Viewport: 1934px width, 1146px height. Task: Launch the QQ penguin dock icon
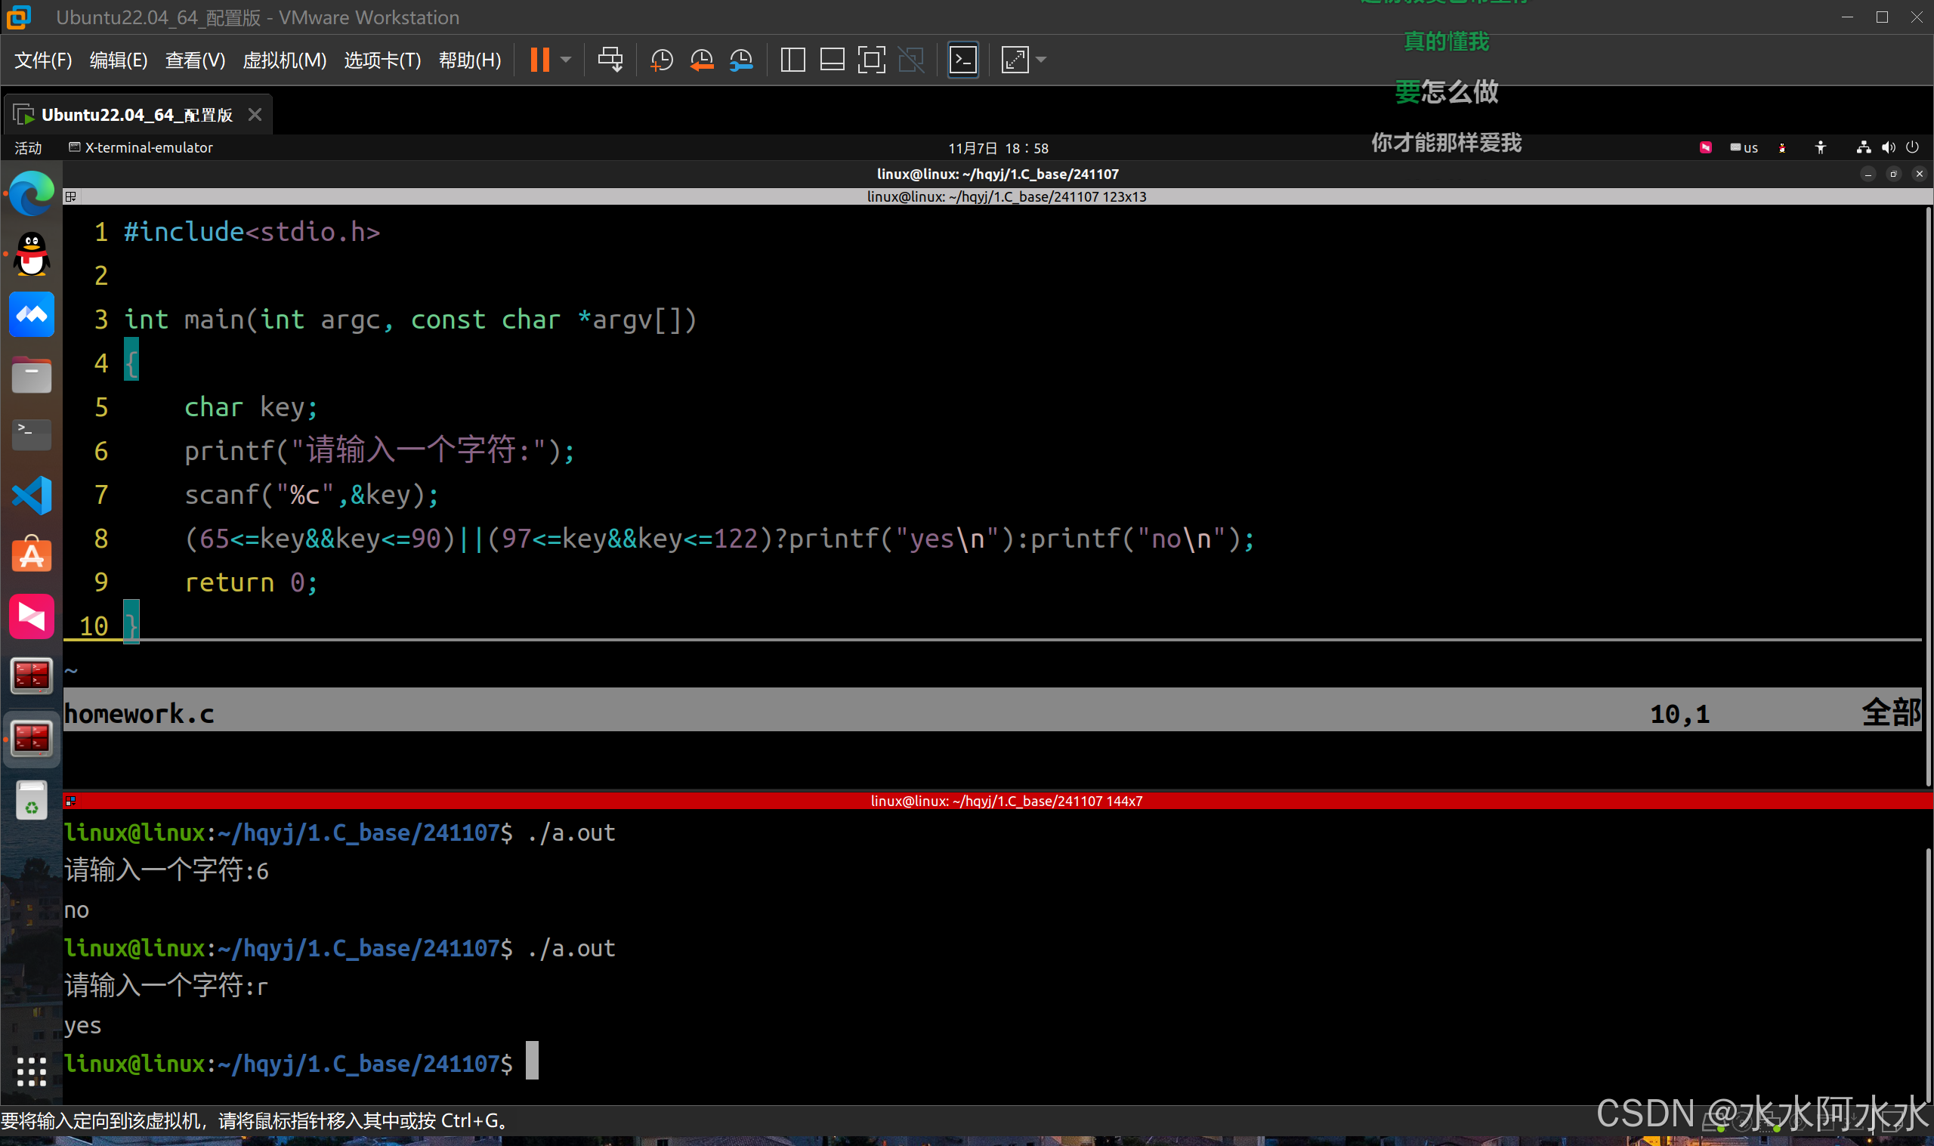[x=32, y=254]
